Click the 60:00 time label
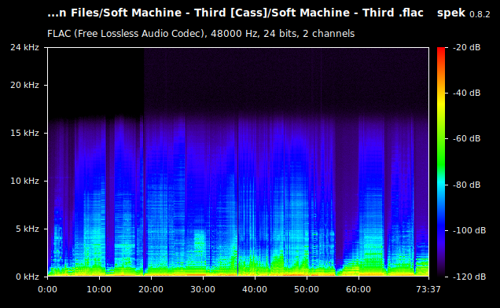This screenshot has height=308, width=500. click(x=358, y=289)
